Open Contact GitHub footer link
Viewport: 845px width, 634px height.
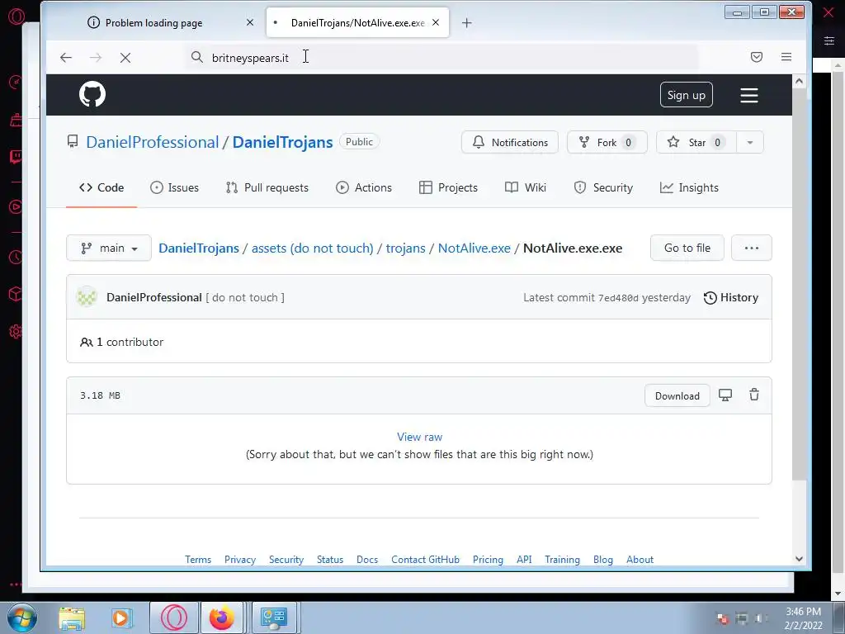pos(425,560)
